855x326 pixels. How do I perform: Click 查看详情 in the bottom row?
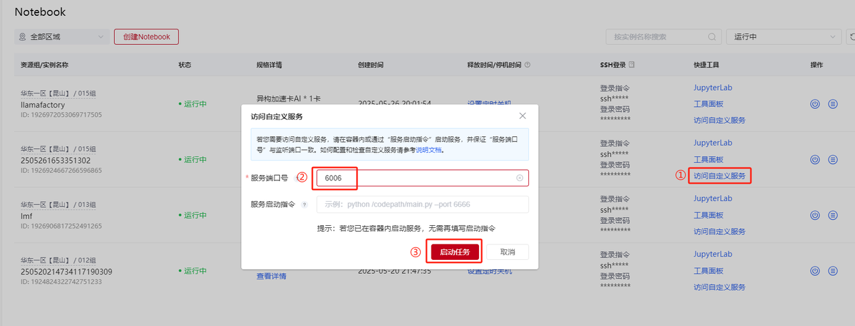point(271,276)
